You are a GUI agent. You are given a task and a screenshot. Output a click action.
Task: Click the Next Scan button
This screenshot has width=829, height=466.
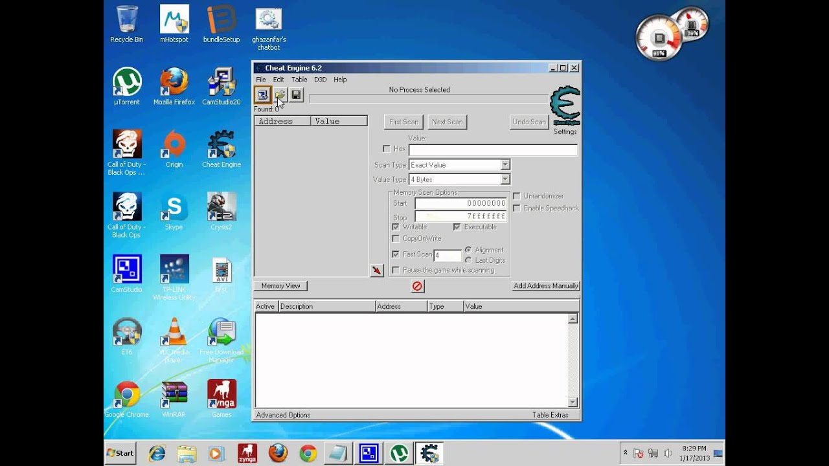pyautogui.click(x=447, y=122)
